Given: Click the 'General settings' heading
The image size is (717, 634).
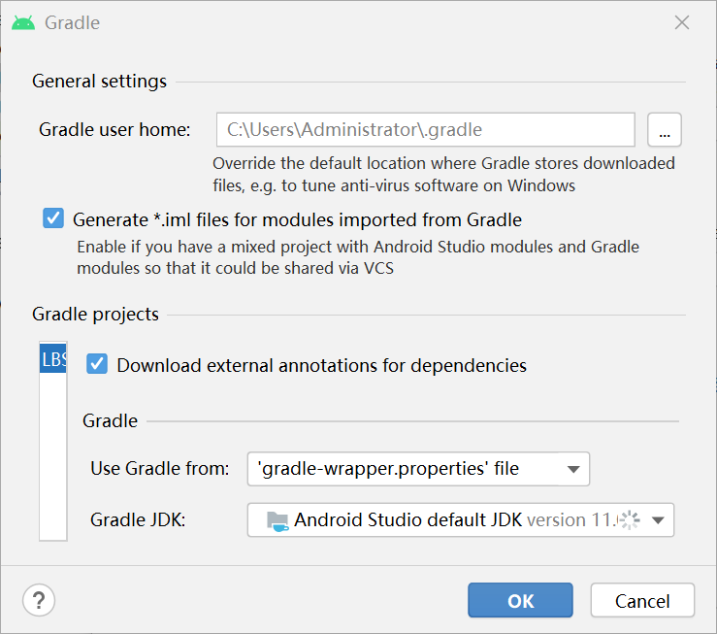Looking at the screenshot, I should [99, 82].
